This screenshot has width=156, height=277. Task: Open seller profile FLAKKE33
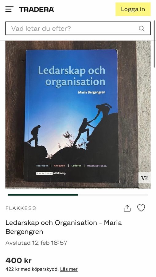[21, 208]
